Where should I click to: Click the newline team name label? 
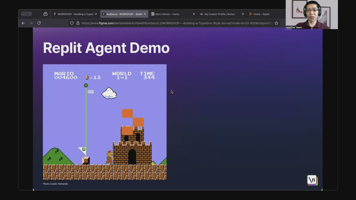pyautogui.click(x=294, y=27)
